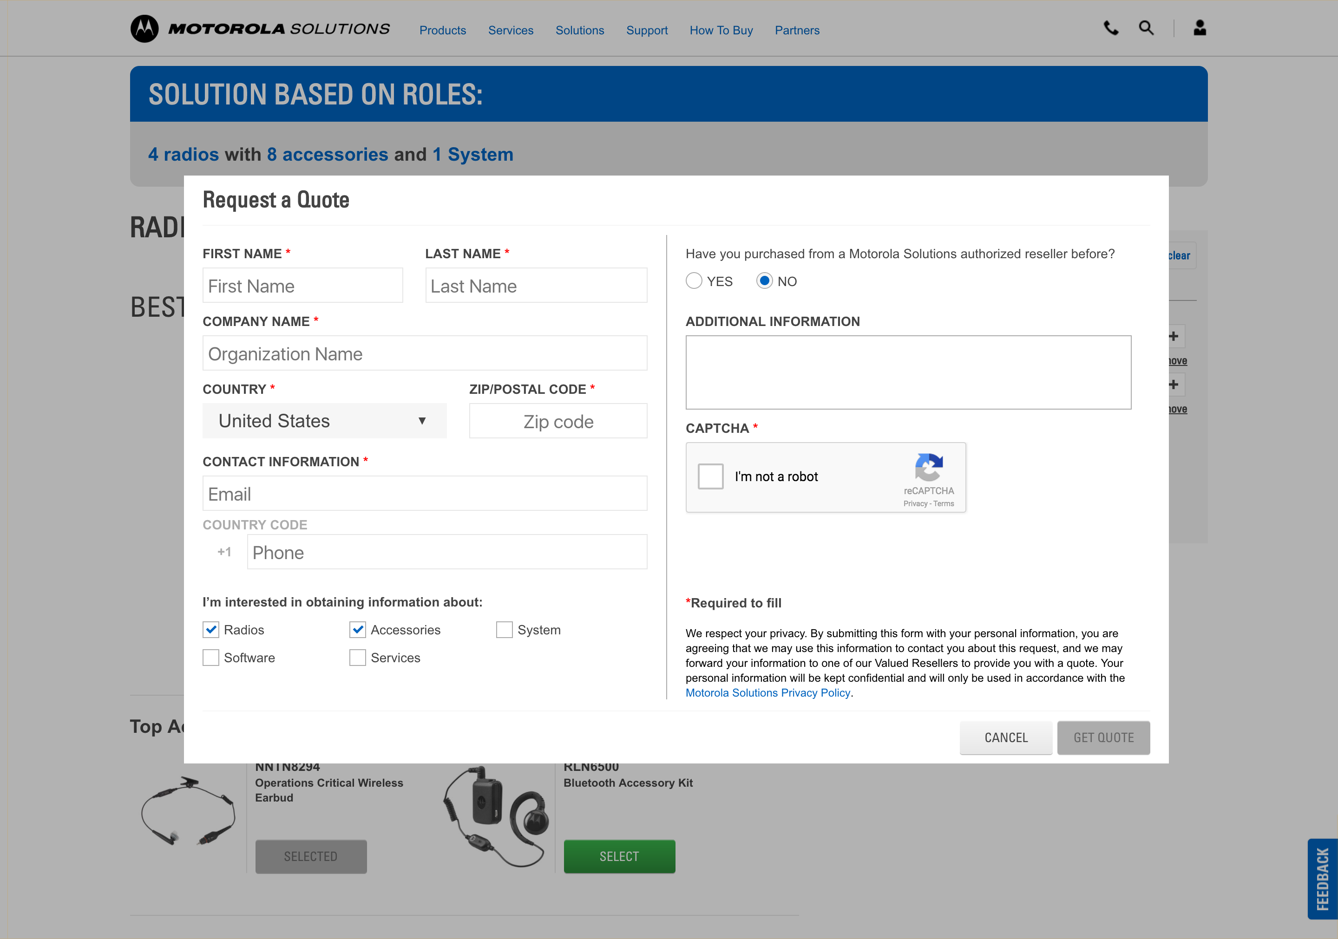This screenshot has height=939, width=1338.
Task: Click the 'Bluetooth Accessory Kit' title
Action: pos(628,783)
